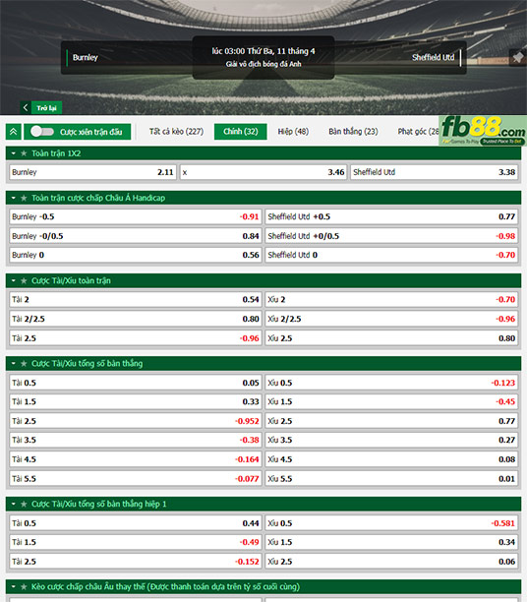Image resolution: width=527 pixels, height=602 pixels.
Task: Star the Cược Tài/Xỉu toàn trận section
Action: click(x=24, y=281)
